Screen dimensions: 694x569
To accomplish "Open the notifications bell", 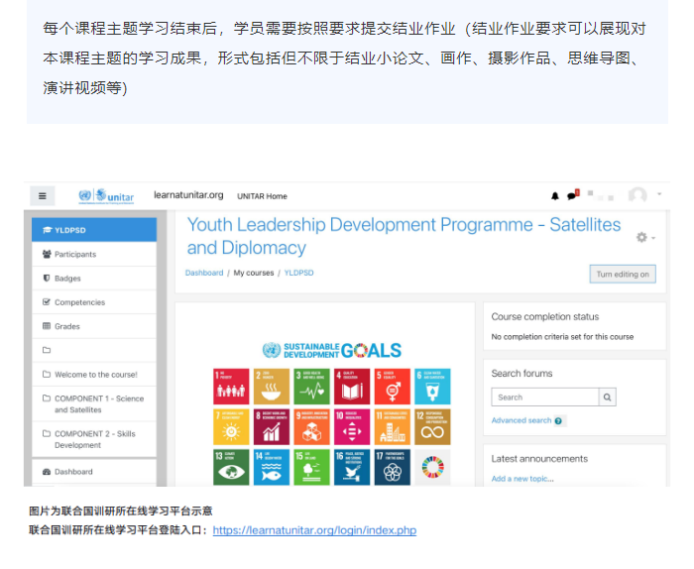I will tap(555, 196).
